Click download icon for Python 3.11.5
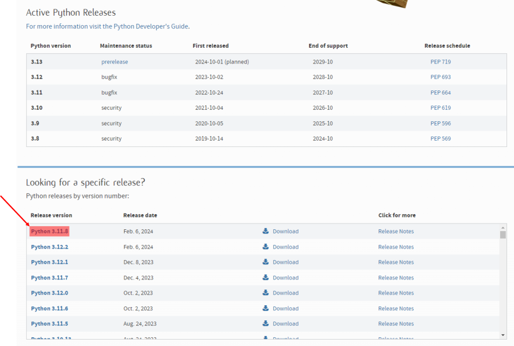Screen dimensions: 514x346 coord(266,323)
